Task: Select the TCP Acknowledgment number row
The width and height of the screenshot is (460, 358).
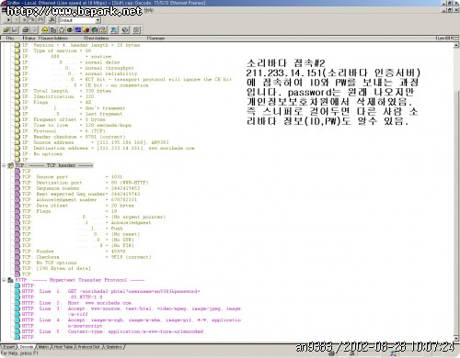Action: (79, 200)
